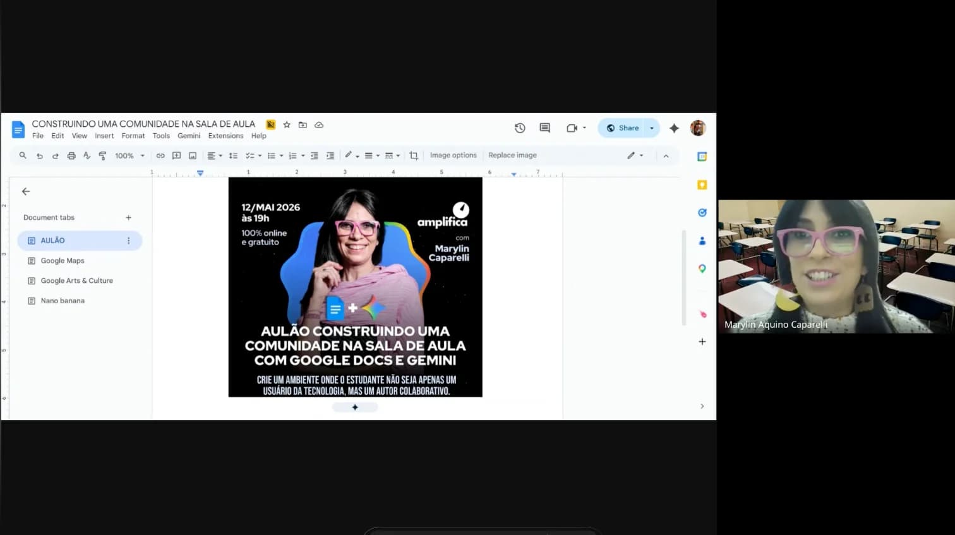The image size is (955, 535).
Task: Open Google Calendar side panel
Action: point(702,157)
